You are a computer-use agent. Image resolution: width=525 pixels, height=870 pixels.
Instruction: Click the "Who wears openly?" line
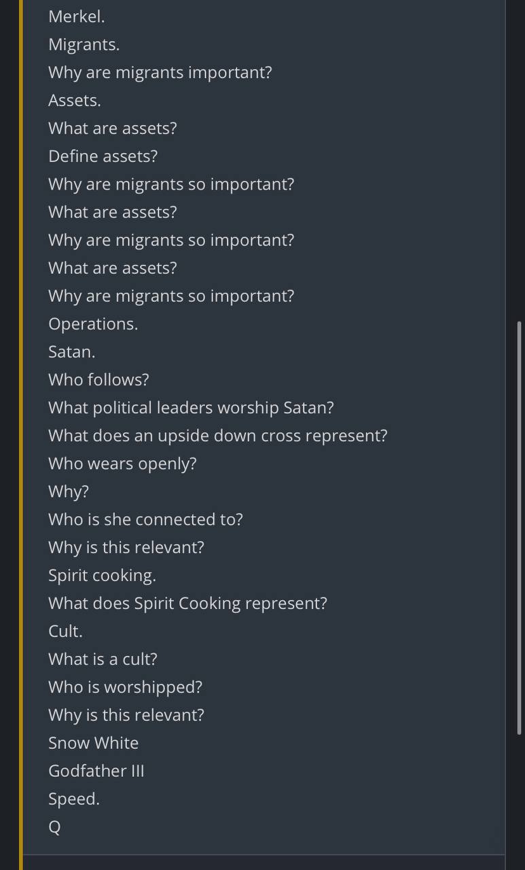(x=122, y=463)
